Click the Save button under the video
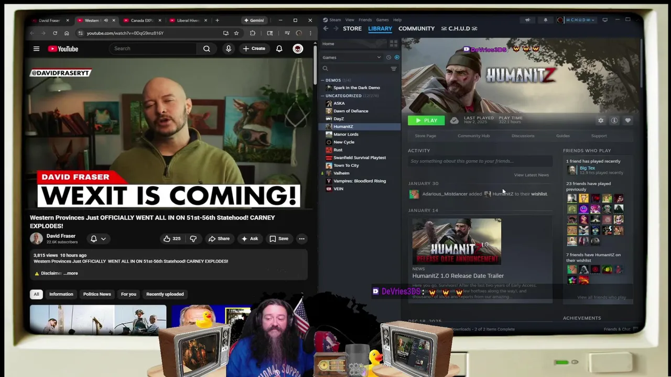This screenshot has height=377, width=671. click(279, 239)
